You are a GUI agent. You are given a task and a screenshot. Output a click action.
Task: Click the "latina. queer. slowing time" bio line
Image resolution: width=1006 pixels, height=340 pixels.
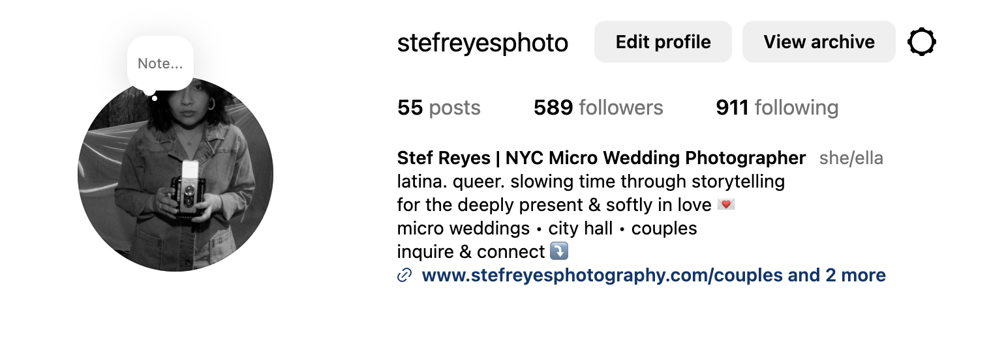point(591,181)
